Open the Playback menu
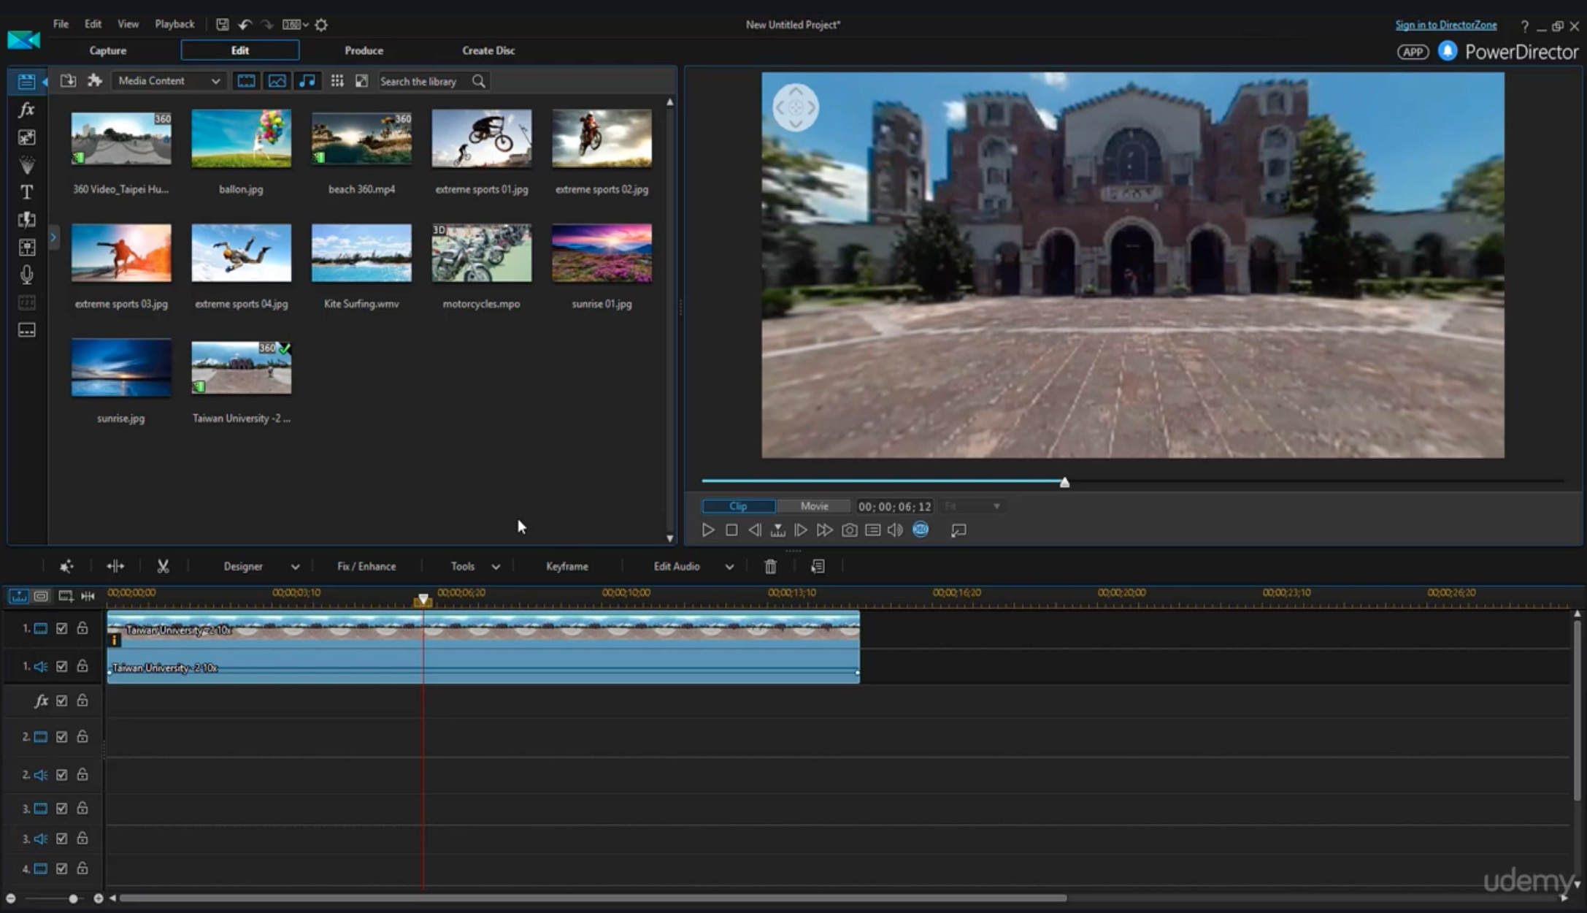The width and height of the screenshot is (1587, 913). pyautogui.click(x=174, y=24)
